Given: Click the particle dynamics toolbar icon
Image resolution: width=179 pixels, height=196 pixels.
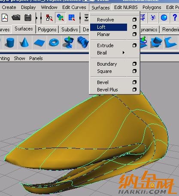Looking at the screenshot, I should [153, 18].
